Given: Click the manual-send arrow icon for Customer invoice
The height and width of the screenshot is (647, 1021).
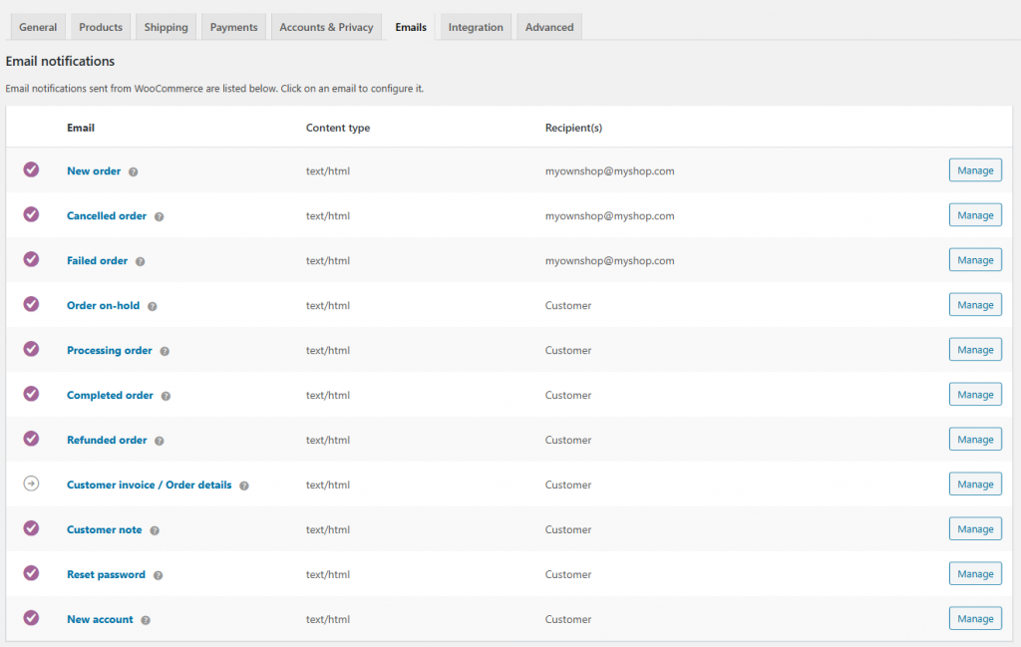Looking at the screenshot, I should (31, 484).
